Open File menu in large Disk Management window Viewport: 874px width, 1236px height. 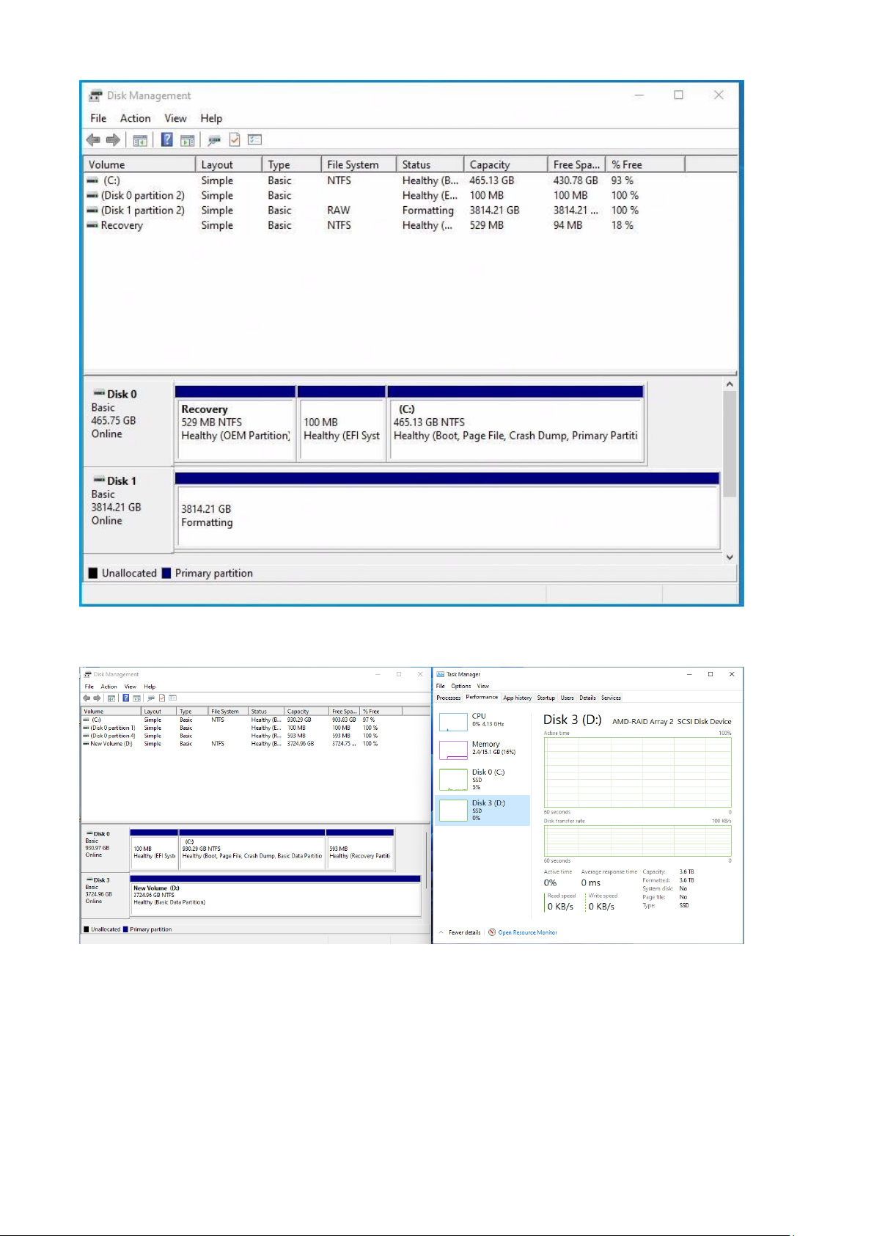(x=98, y=118)
